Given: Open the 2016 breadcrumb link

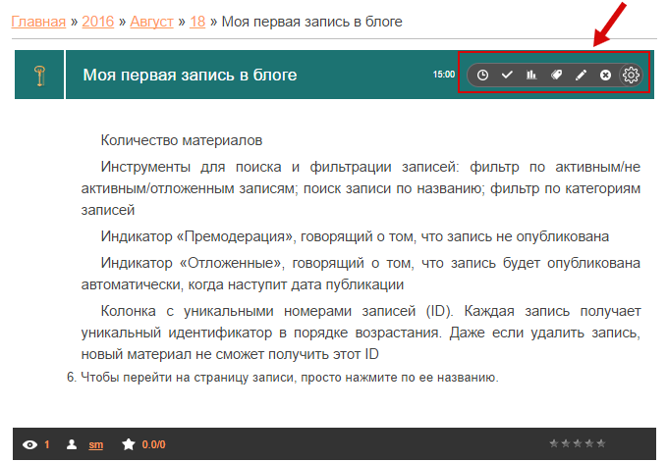Looking at the screenshot, I should (x=98, y=21).
